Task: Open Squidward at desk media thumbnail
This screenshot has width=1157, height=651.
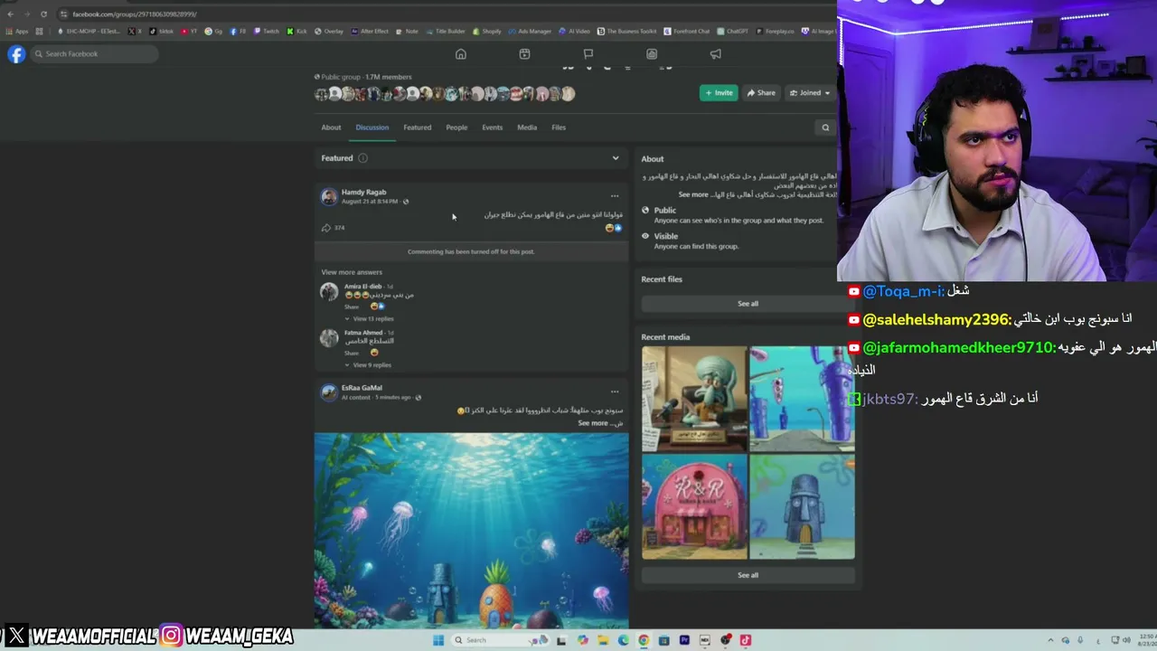Action: click(694, 399)
